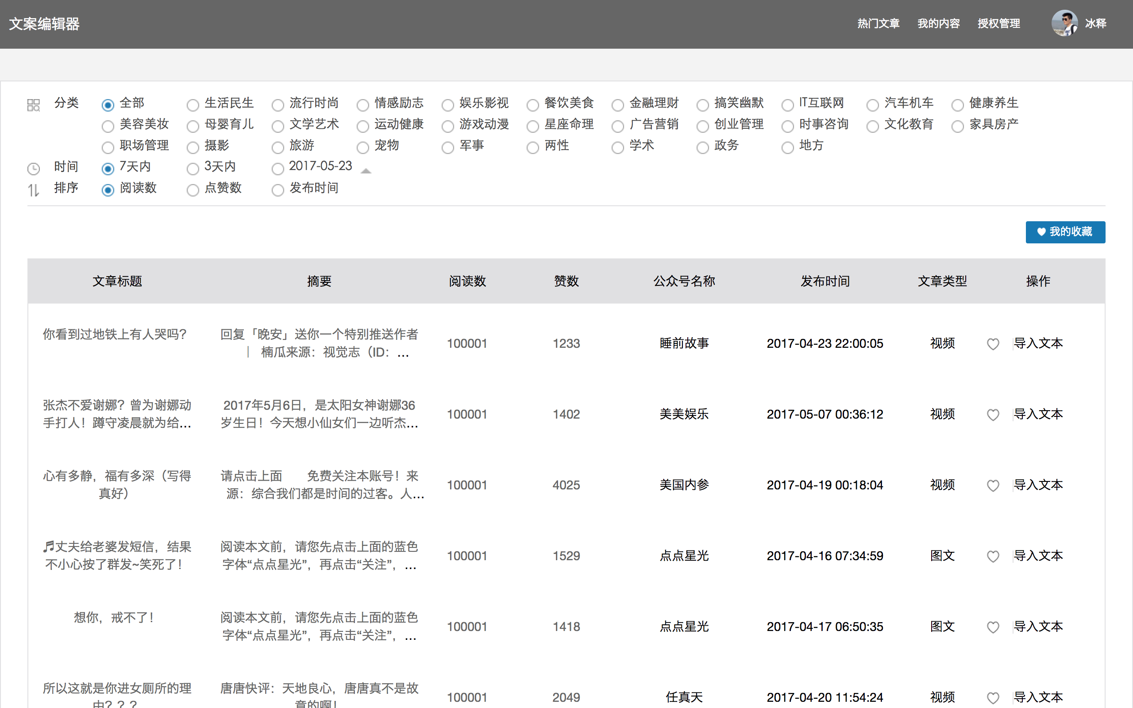Collapse the date picker arrow beside 2017-05-23
The width and height of the screenshot is (1133, 708).
[x=366, y=171]
